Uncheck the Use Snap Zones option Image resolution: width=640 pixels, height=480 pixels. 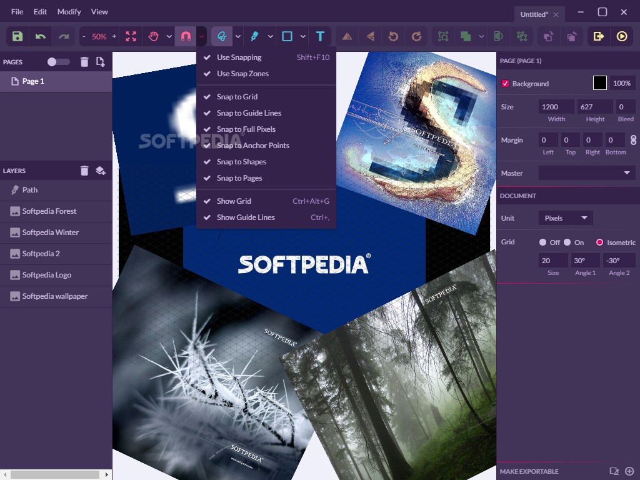point(266,74)
